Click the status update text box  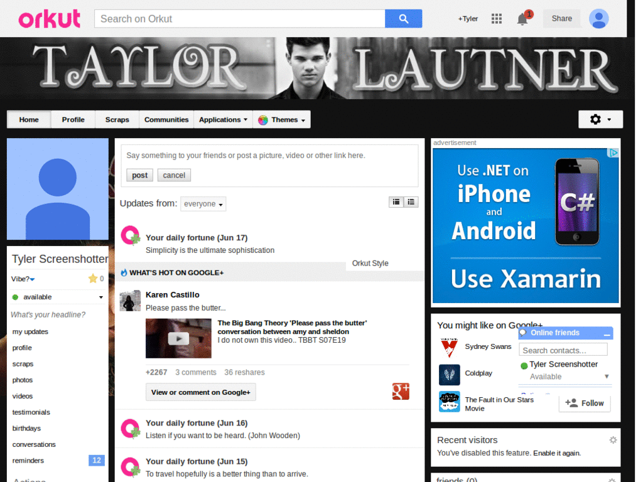[x=270, y=156]
